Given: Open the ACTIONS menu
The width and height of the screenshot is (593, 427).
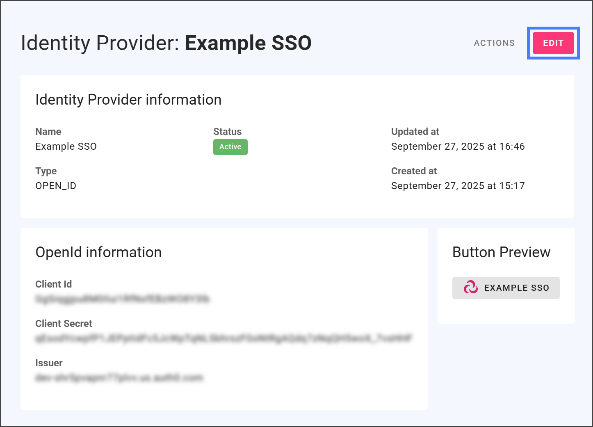Looking at the screenshot, I should [494, 43].
